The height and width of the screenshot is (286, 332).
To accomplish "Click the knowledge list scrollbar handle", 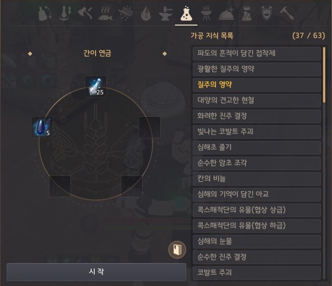I will coord(324,75).
